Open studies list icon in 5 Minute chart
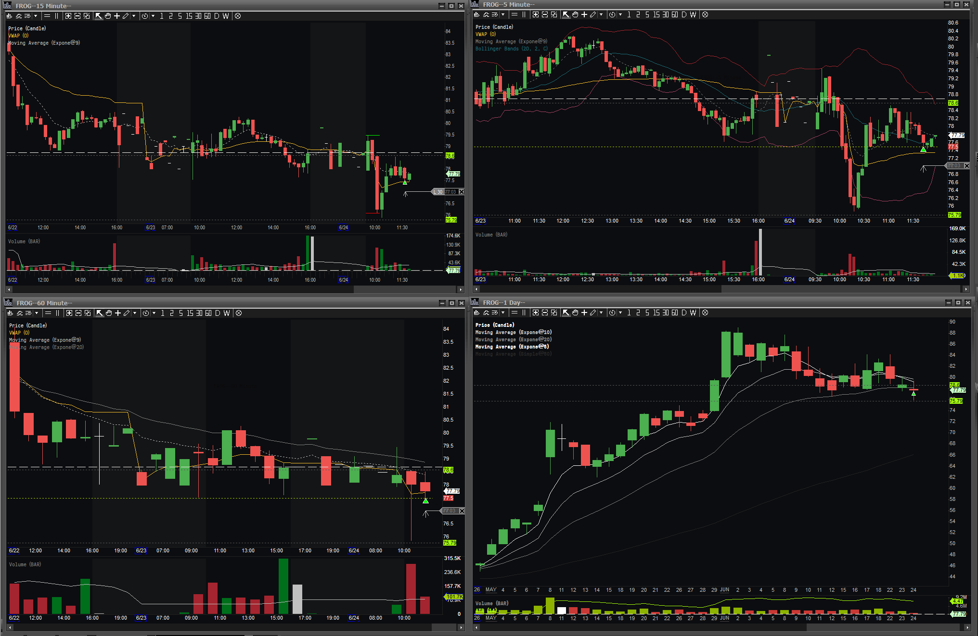The image size is (978, 636). pyautogui.click(x=495, y=14)
